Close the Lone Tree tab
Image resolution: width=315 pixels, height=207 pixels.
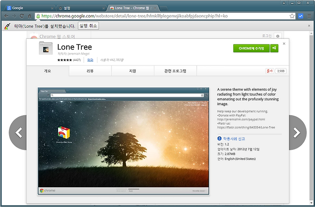point(155,8)
